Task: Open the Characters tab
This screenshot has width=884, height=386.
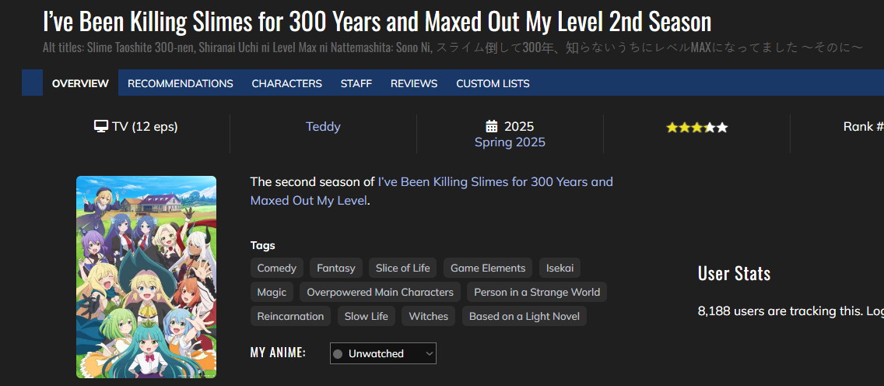Action: point(286,83)
